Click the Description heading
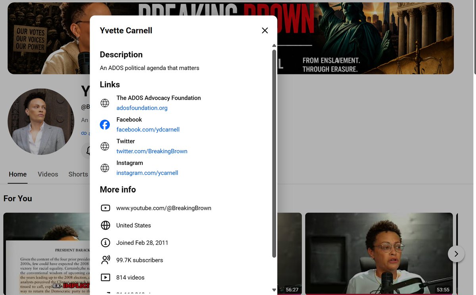This screenshot has width=476, height=295. (x=121, y=55)
